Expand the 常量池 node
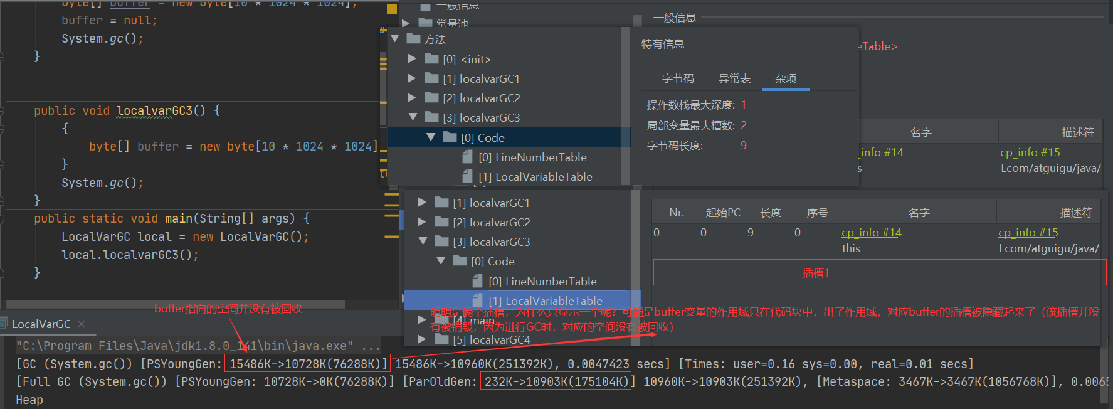Screen dimensions: 1113x409 click(x=406, y=23)
